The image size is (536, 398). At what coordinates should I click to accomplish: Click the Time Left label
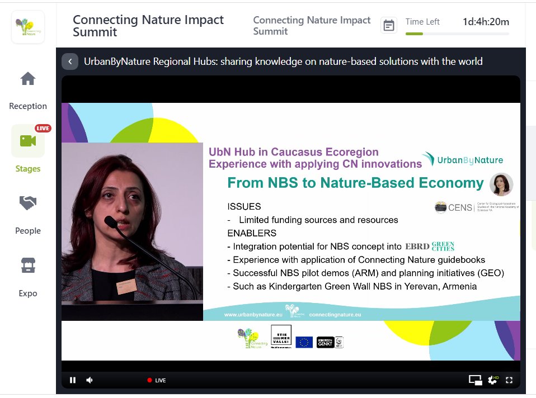422,22
